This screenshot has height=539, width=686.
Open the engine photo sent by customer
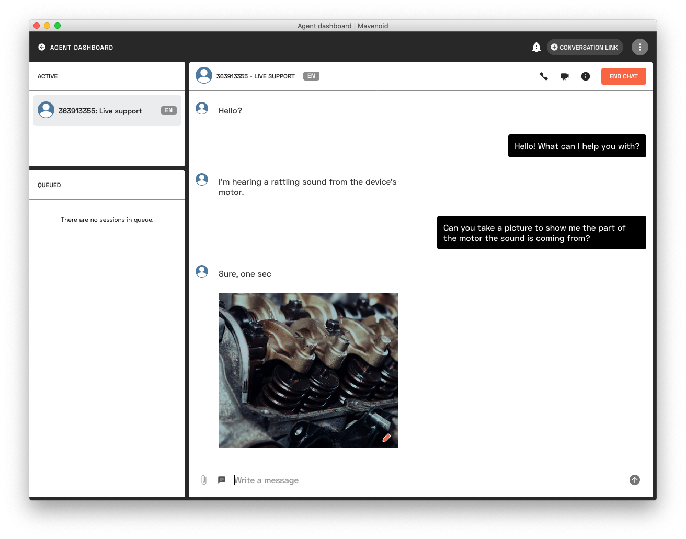[x=308, y=370]
